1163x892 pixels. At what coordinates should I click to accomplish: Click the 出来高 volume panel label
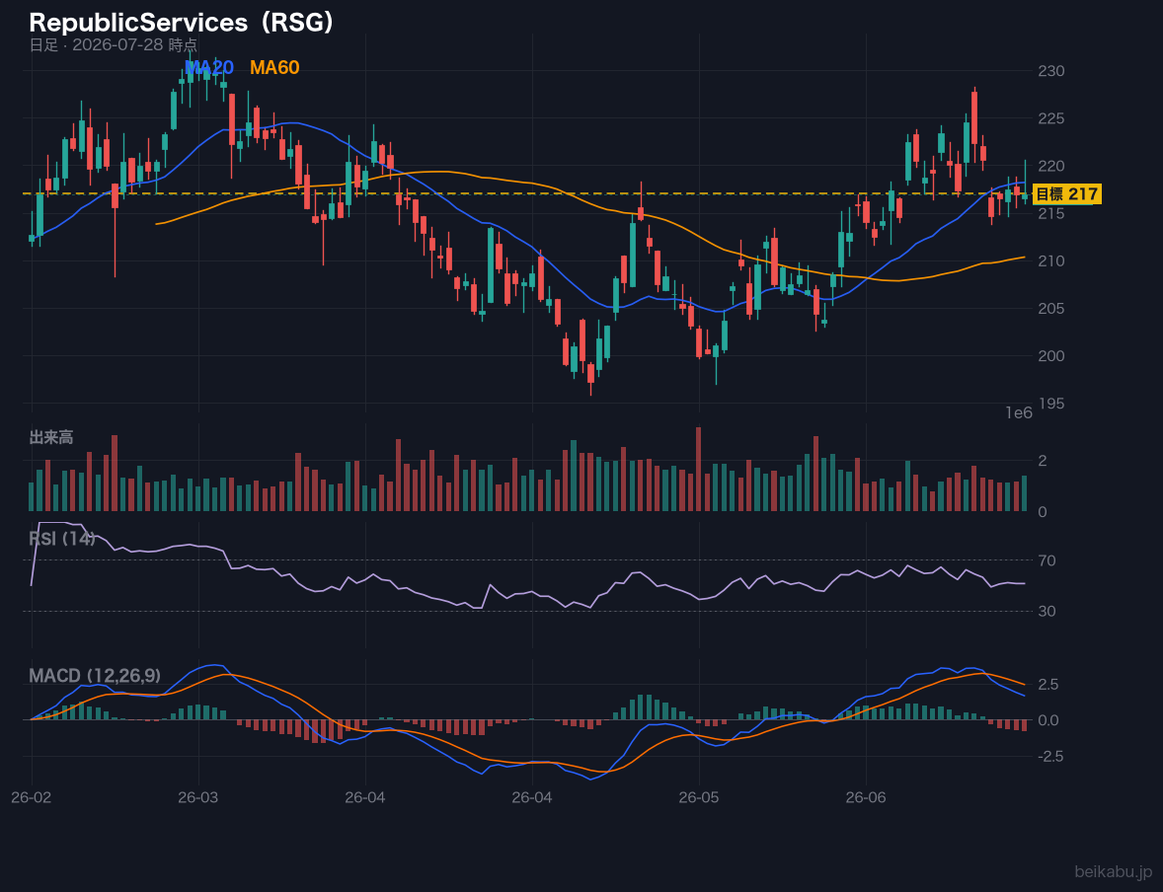click(51, 437)
